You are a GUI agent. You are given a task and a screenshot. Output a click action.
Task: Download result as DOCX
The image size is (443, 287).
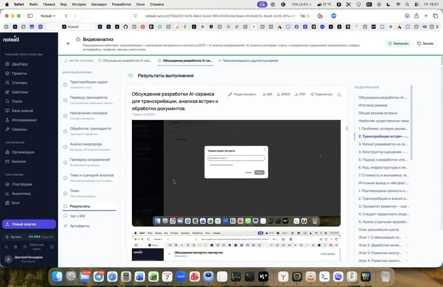[x=283, y=94]
